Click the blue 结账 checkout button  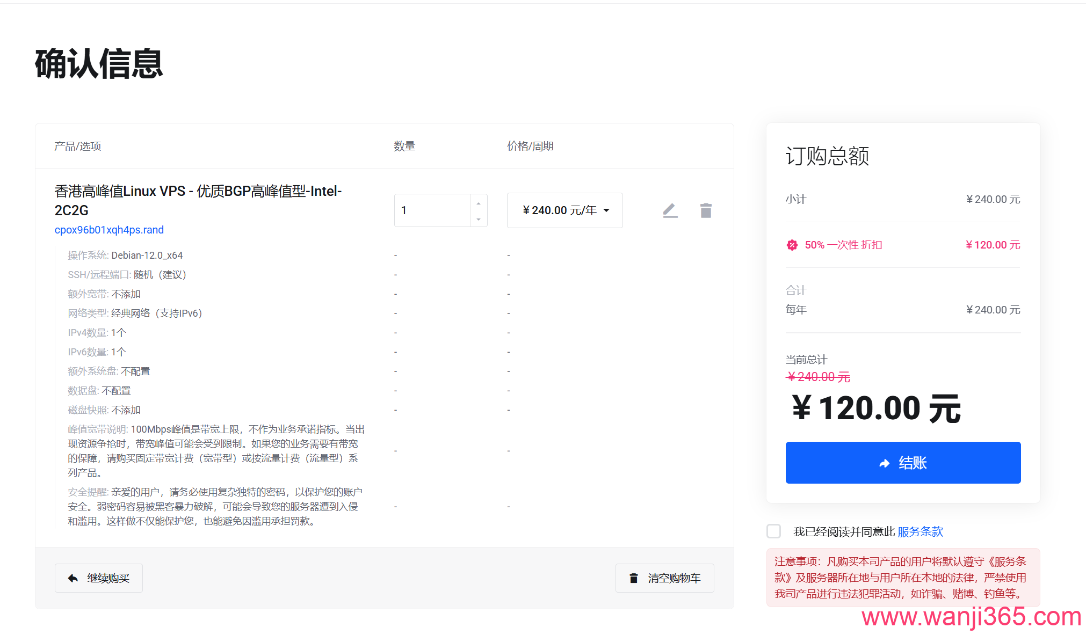903,463
